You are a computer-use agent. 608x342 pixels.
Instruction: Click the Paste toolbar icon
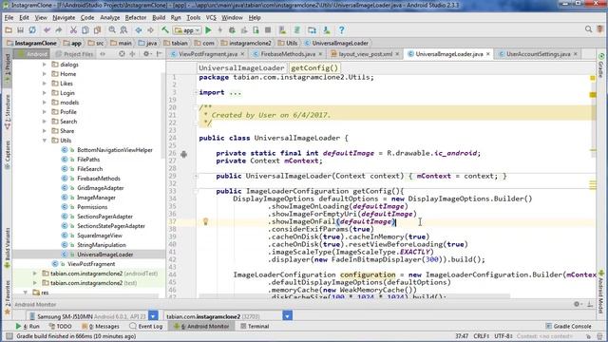[97, 30]
